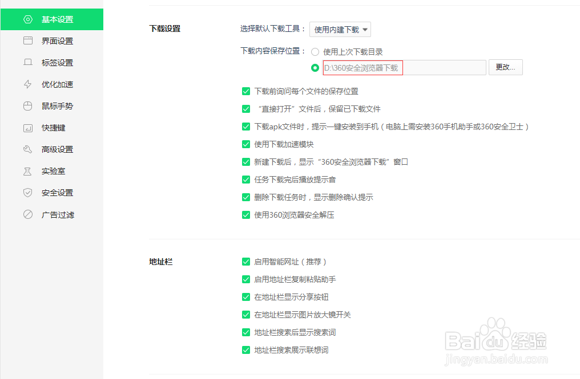
Task: Toggle 在地址栏显示分享按钮 checkbox
Action: tap(246, 297)
